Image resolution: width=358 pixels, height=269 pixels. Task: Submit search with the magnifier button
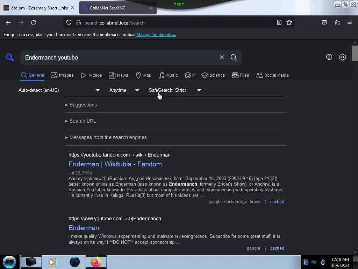click(234, 57)
